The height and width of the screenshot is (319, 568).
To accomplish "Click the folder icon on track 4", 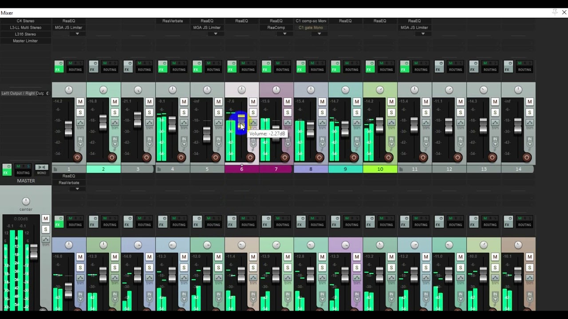I will coord(159,169).
